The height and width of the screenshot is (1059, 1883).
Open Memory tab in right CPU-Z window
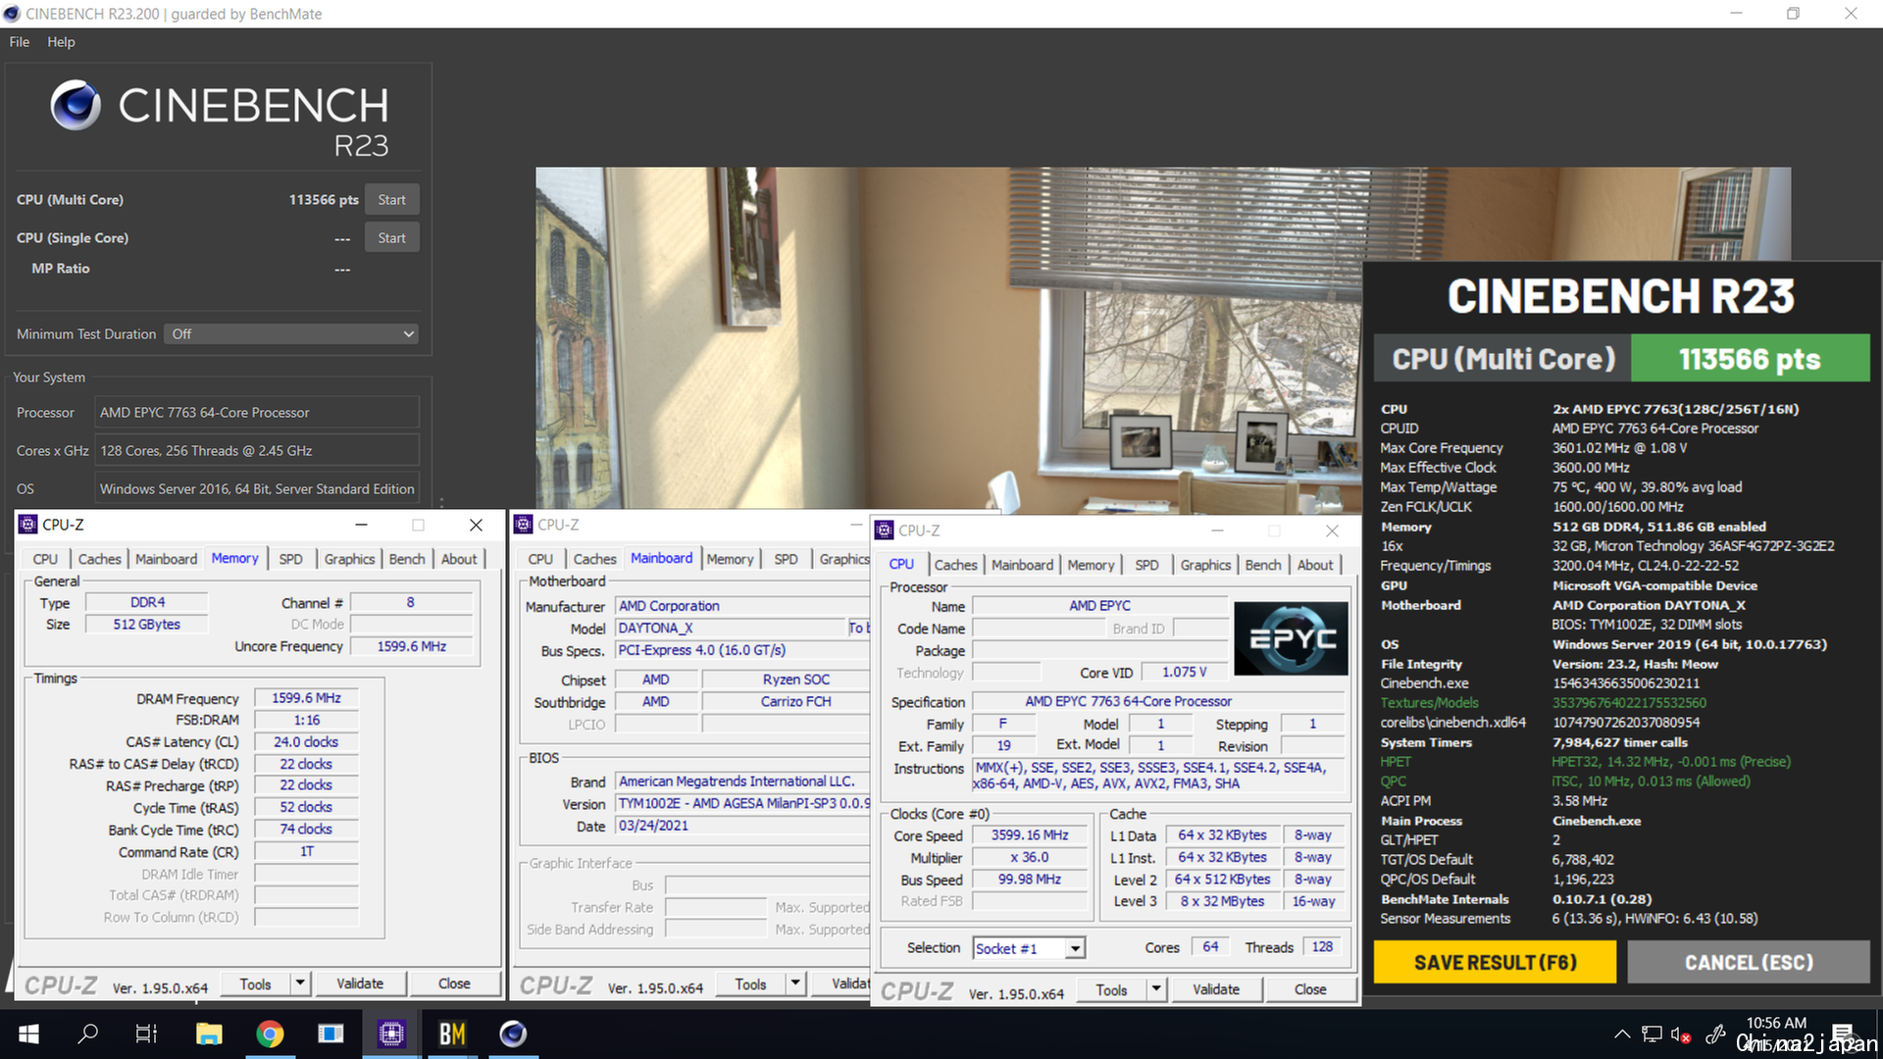1091,565
